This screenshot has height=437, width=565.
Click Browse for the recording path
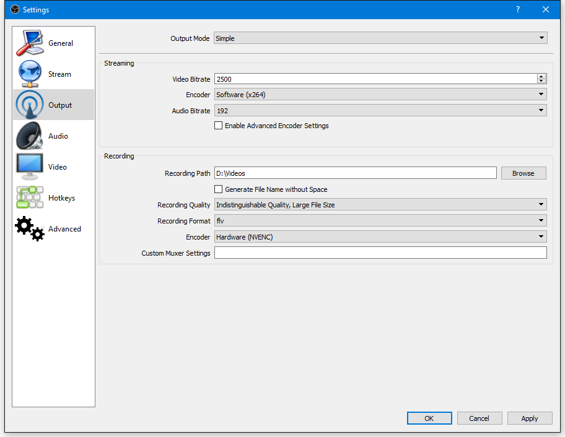(523, 173)
